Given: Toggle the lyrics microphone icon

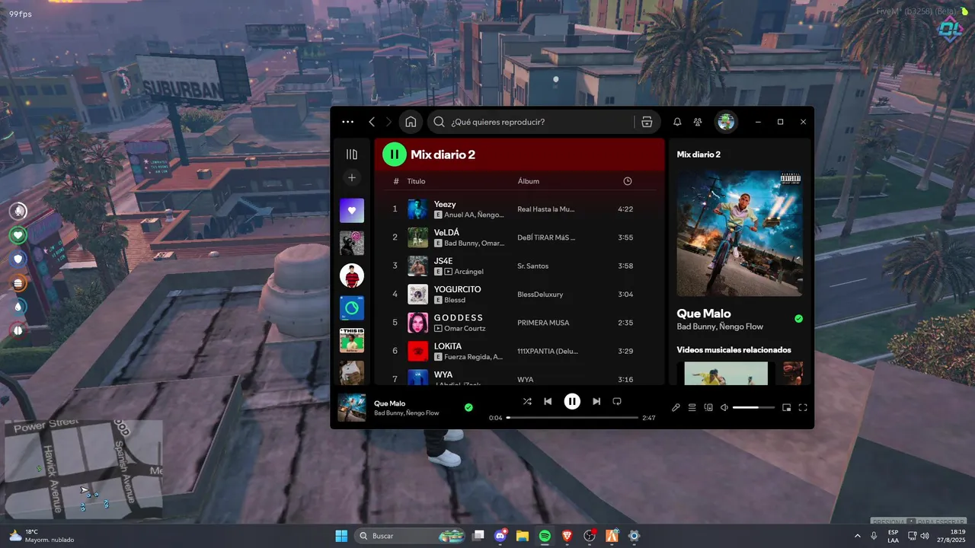Looking at the screenshot, I should click(x=676, y=408).
